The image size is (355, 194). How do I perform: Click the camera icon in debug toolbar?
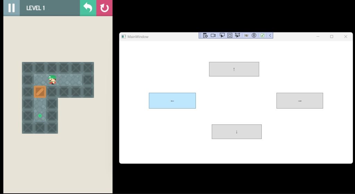point(213,36)
